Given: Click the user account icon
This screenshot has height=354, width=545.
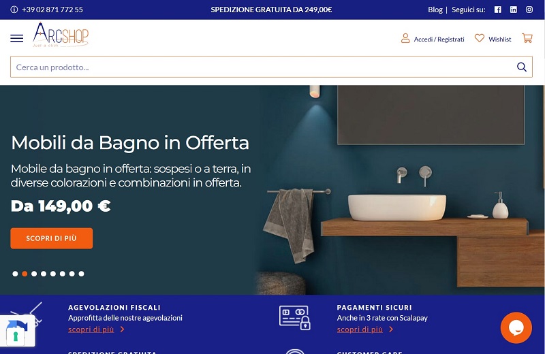Looking at the screenshot, I should 405,38.
